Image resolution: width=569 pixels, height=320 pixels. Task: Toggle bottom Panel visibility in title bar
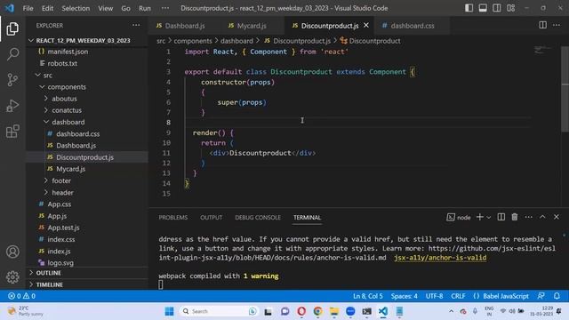coord(483,8)
